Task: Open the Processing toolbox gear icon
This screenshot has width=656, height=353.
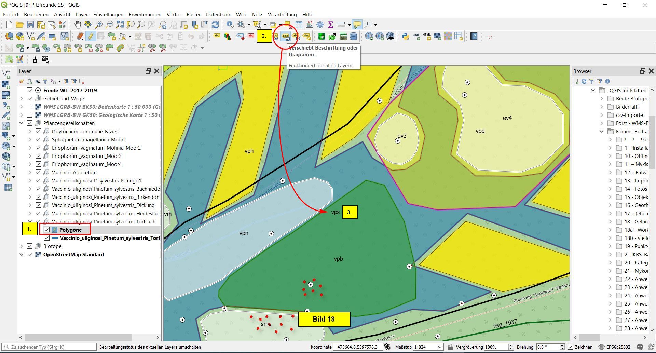Action: click(x=320, y=25)
